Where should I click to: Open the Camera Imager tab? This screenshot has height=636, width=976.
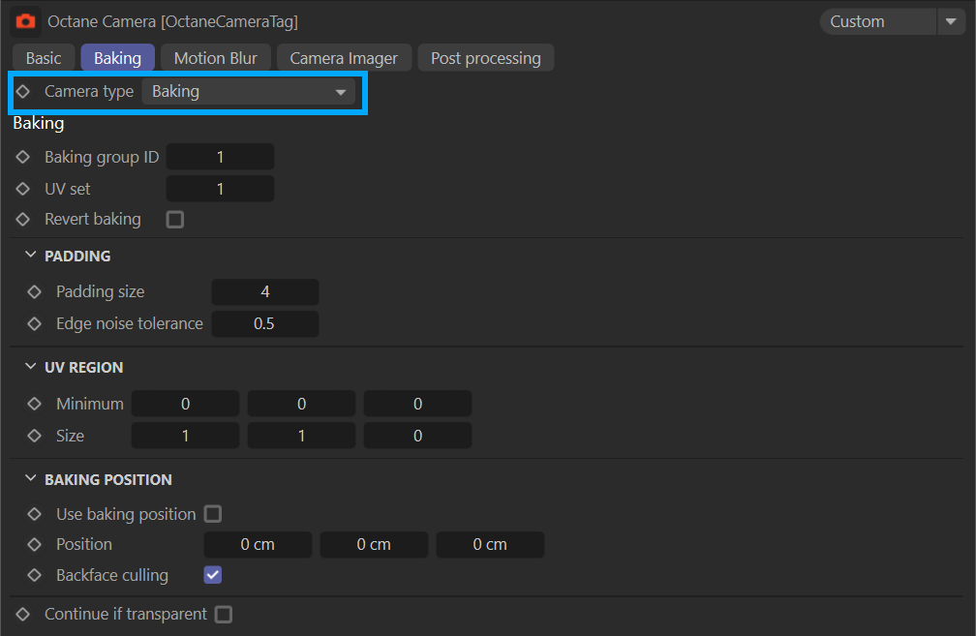[x=344, y=58]
